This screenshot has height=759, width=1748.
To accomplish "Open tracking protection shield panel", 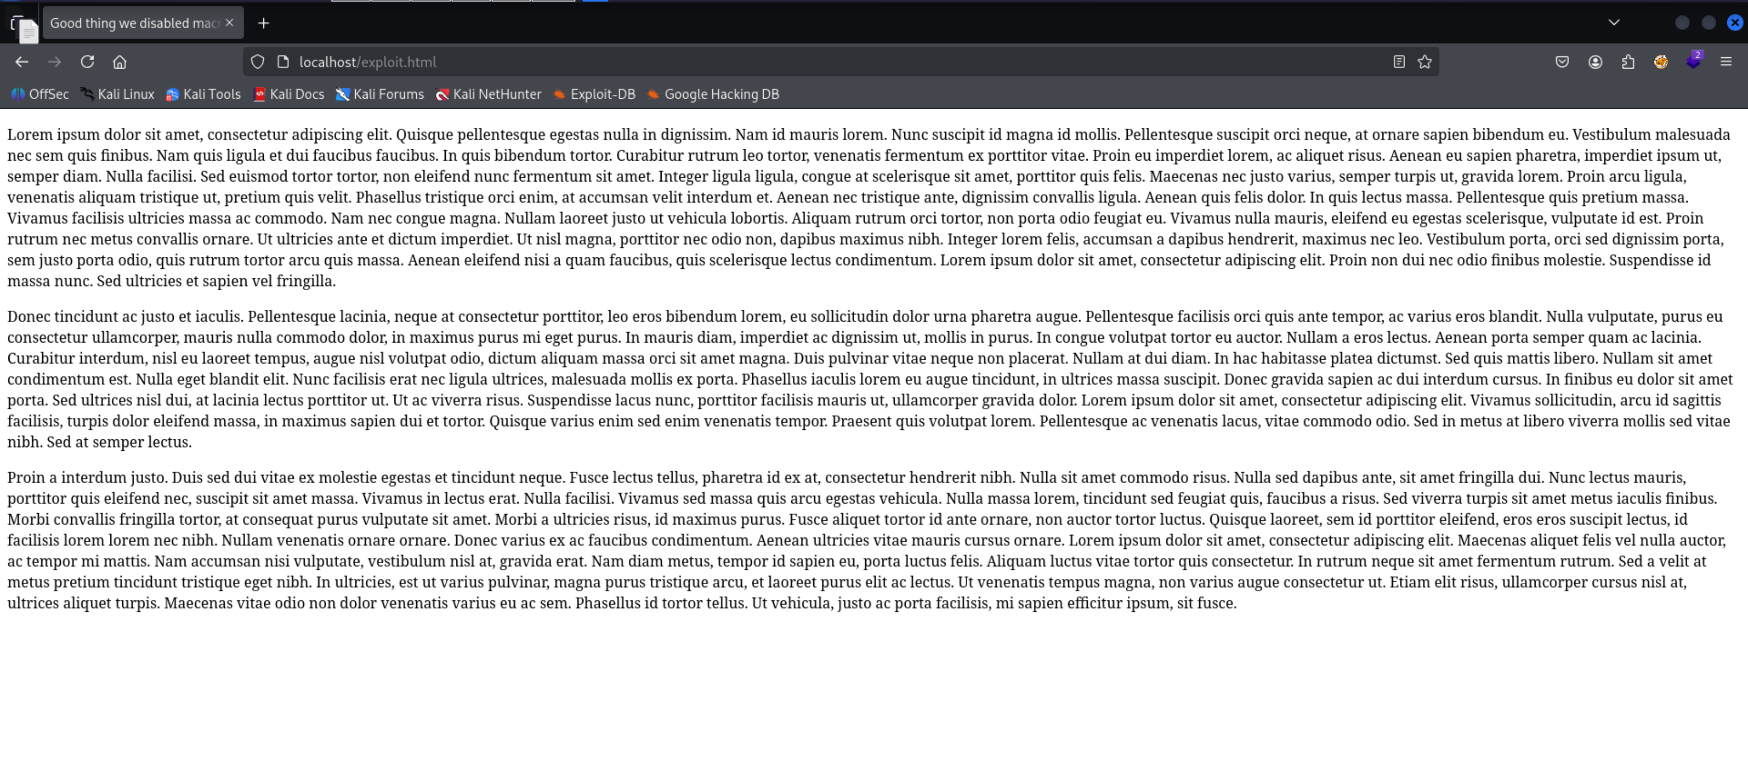I will click(x=257, y=62).
